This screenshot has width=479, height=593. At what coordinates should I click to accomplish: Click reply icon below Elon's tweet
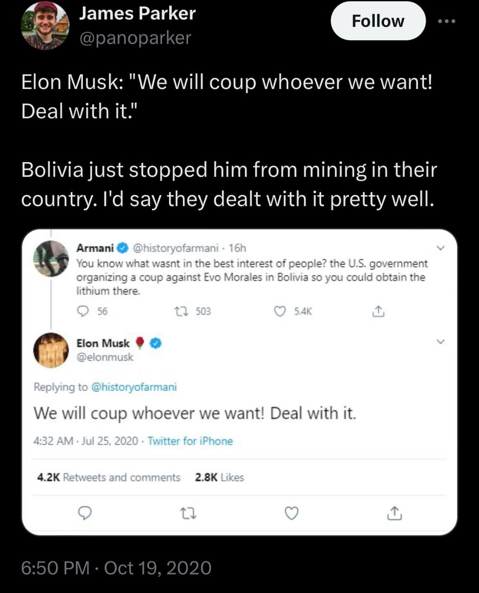click(83, 513)
